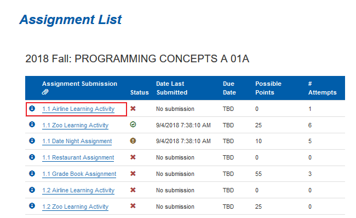This screenshot has height=218, width=356.
Task: Open the 1.1 Zoo Learning Activity link
Action: point(76,125)
